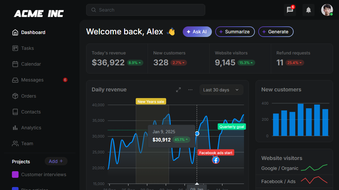Screen dimensions: 339x190
Task: Click the Website visitors panel title
Action: [x=282, y=158]
